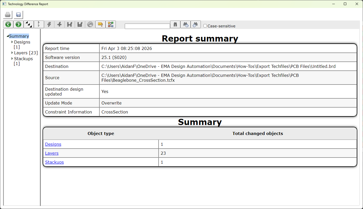
Task: Click the search text input field
Action: pos(147,26)
